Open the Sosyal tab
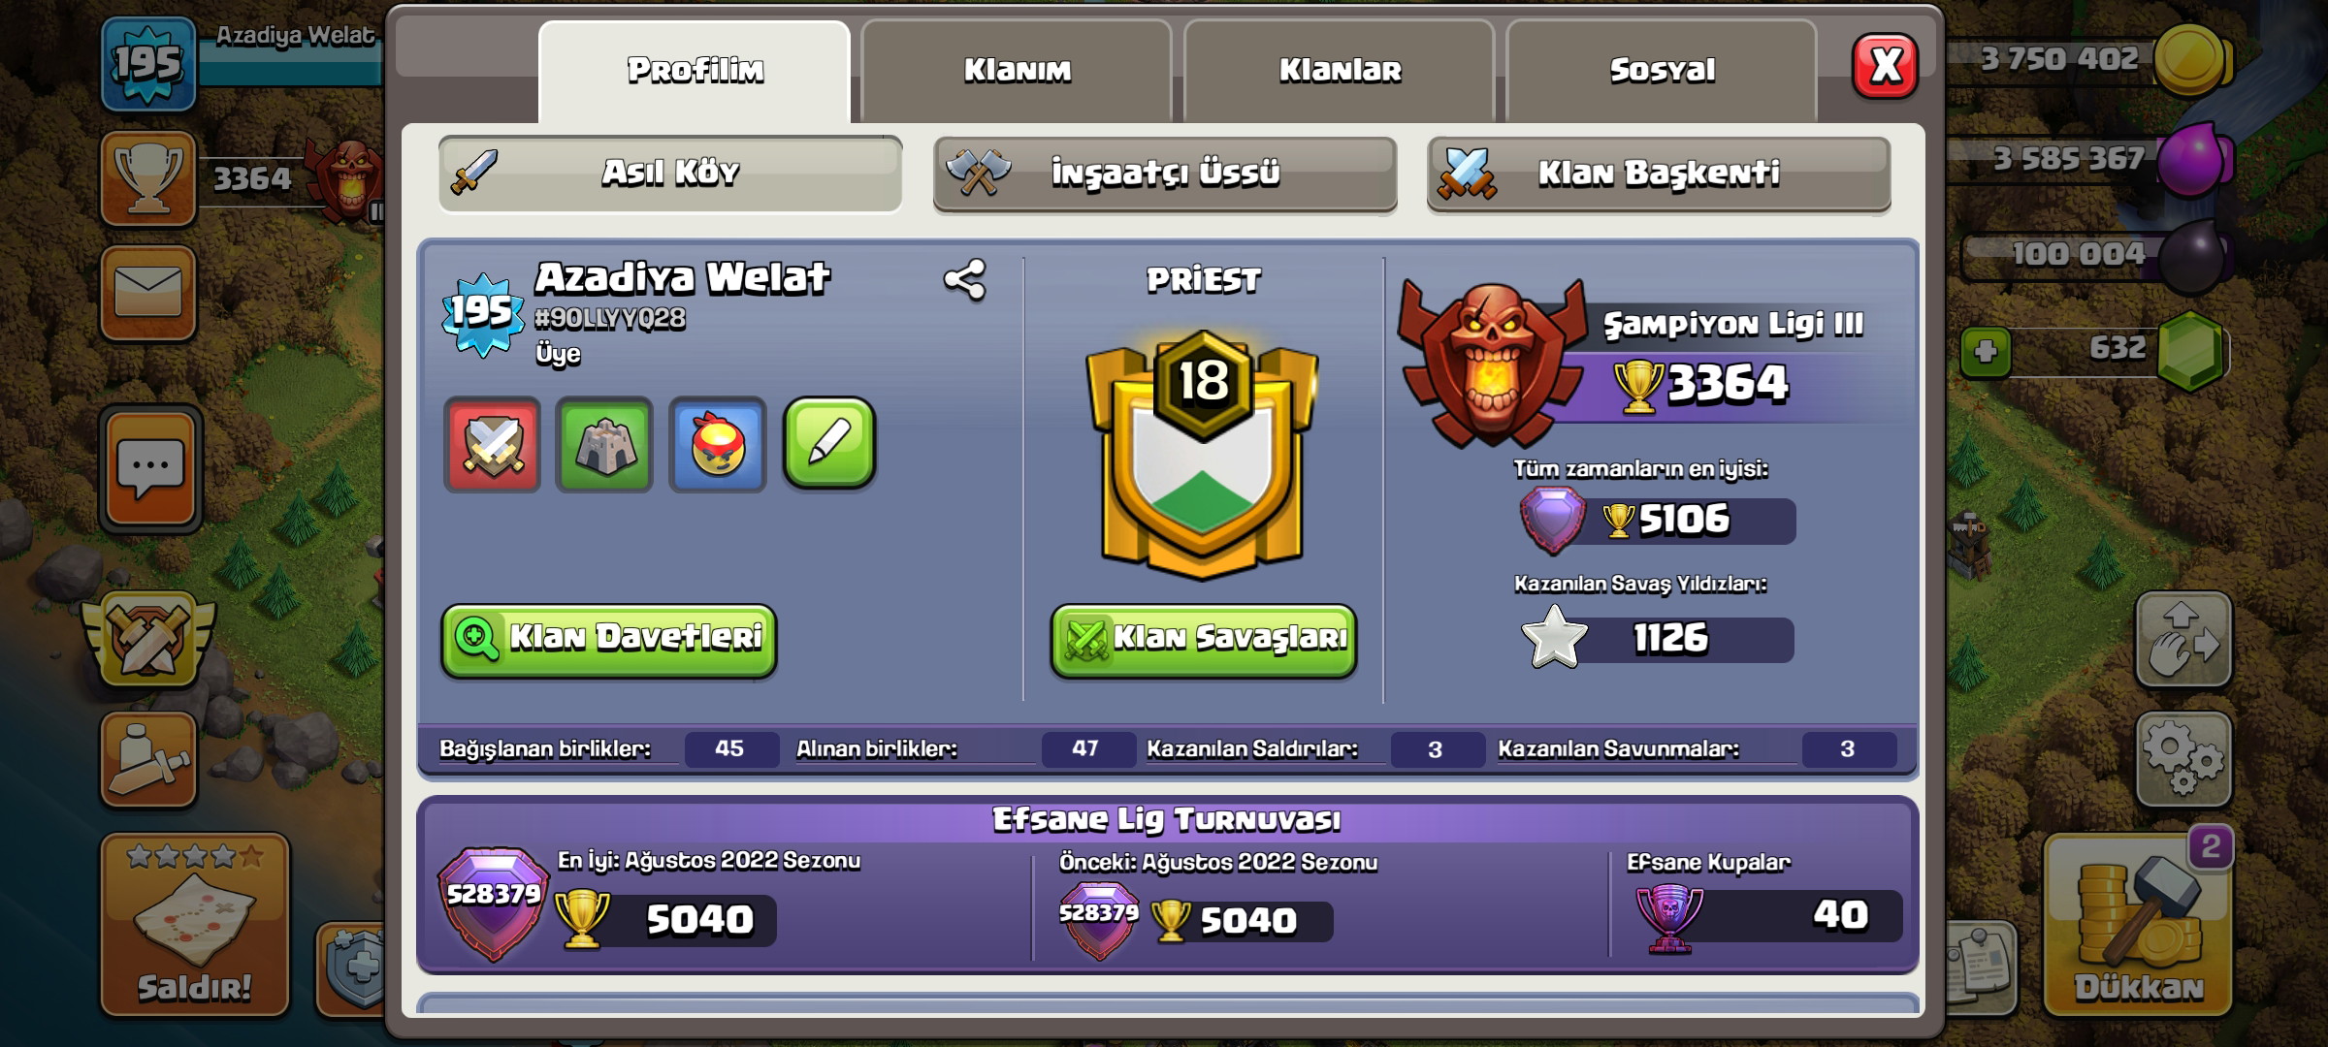The width and height of the screenshot is (2328, 1047). (1662, 71)
